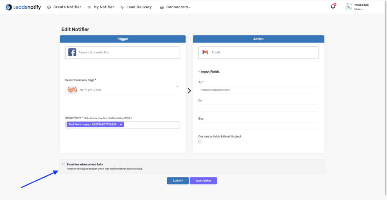Click the Cc input field

tap(259, 108)
